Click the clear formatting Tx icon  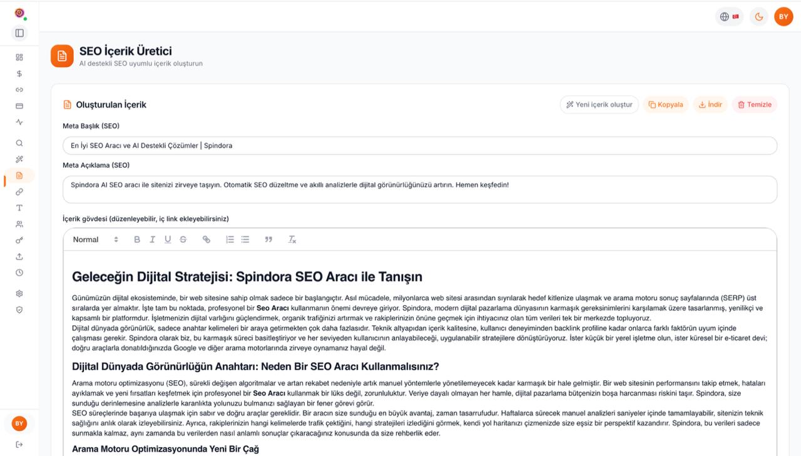(x=292, y=240)
